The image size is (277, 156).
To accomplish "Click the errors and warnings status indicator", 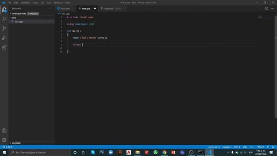I will click(7, 147).
